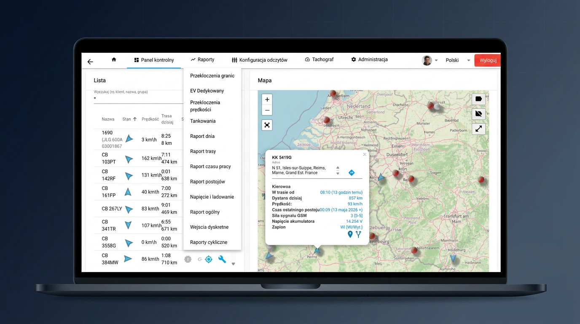Click the direction arrow of CB 142RF
This screenshot has width=580, height=324.
point(129,175)
